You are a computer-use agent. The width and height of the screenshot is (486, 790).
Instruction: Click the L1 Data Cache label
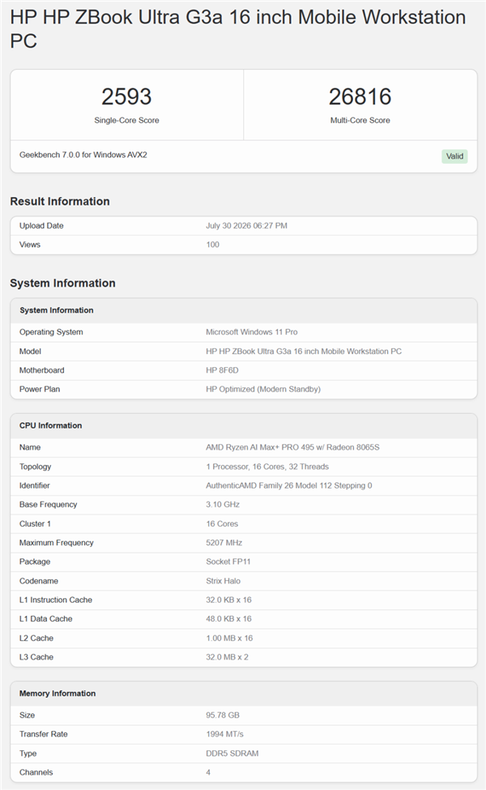46,619
